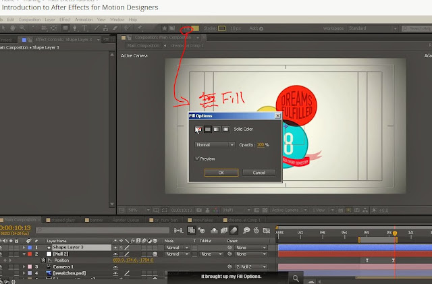Open the Graph Editor in timeline
The height and width of the screenshot is (284, 432).
coord(266,230)
